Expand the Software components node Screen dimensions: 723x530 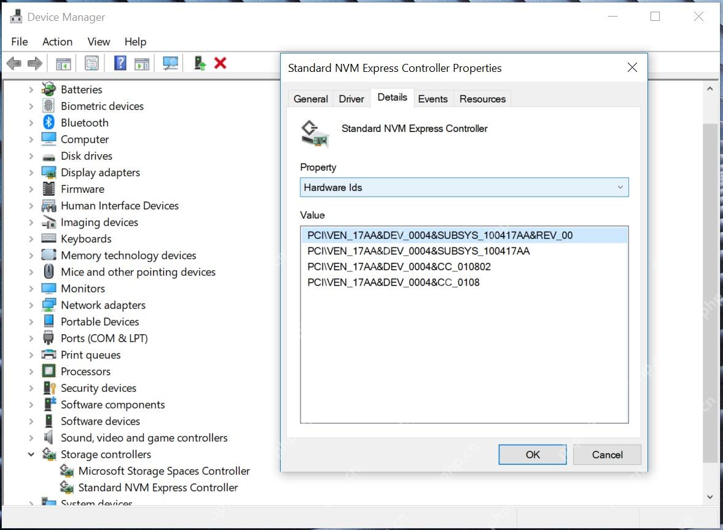(x=31, y=405)
